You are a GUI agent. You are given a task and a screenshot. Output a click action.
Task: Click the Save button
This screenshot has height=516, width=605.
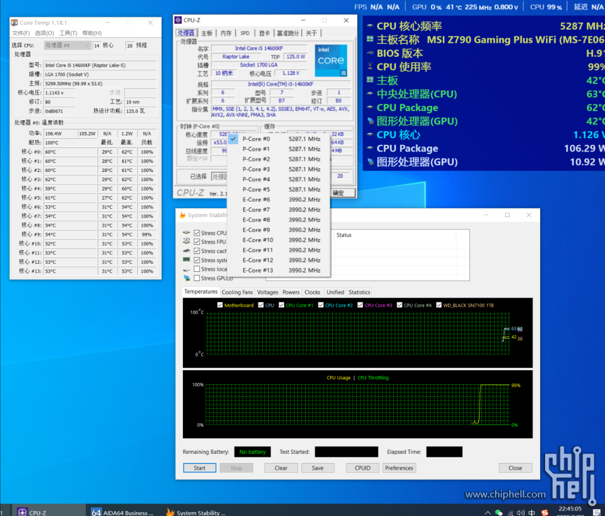tap(317, 468)
